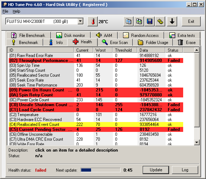Minimize the HD Tune Pro window
This screenshot has width=206, height=179.
point(189,5)
